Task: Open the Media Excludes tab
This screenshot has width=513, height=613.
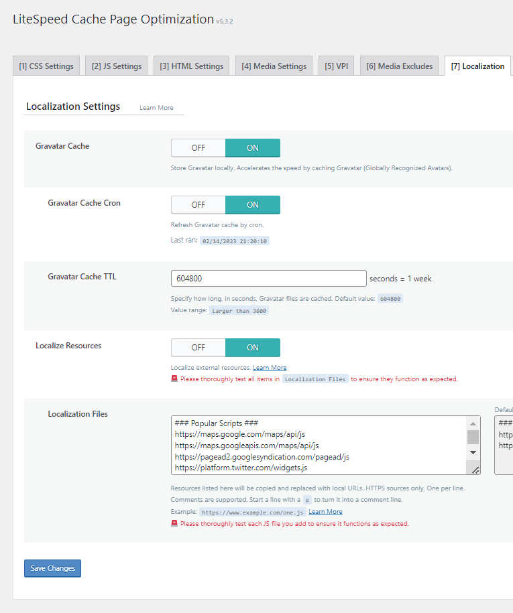Action: (399, 66)
